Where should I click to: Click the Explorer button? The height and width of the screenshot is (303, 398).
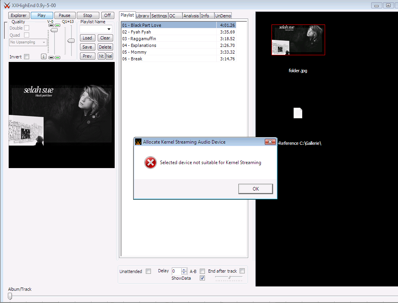pos(19,15)
